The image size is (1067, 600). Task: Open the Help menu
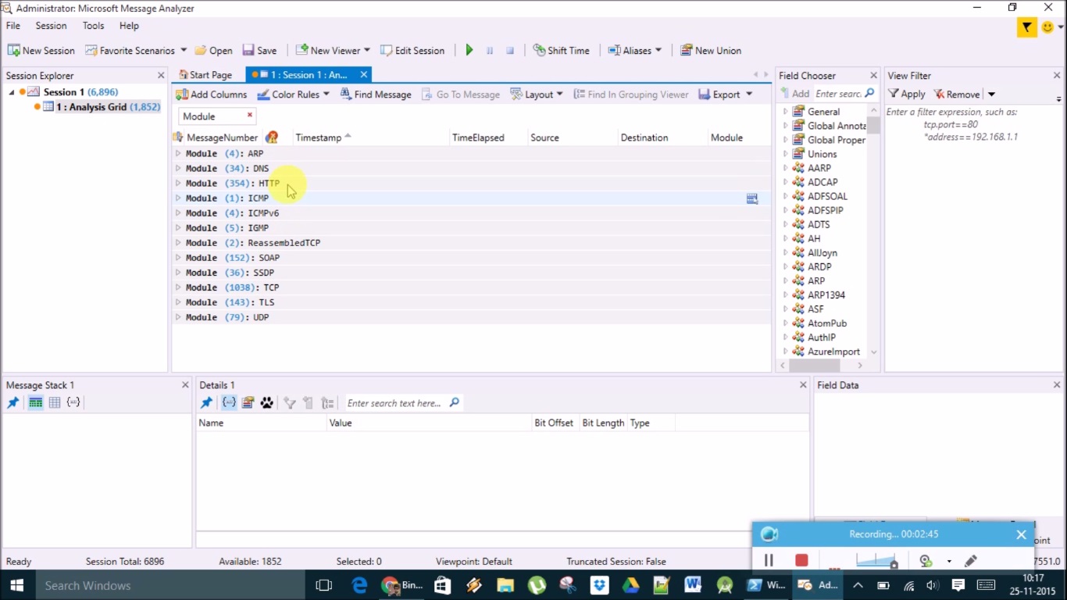129,26
